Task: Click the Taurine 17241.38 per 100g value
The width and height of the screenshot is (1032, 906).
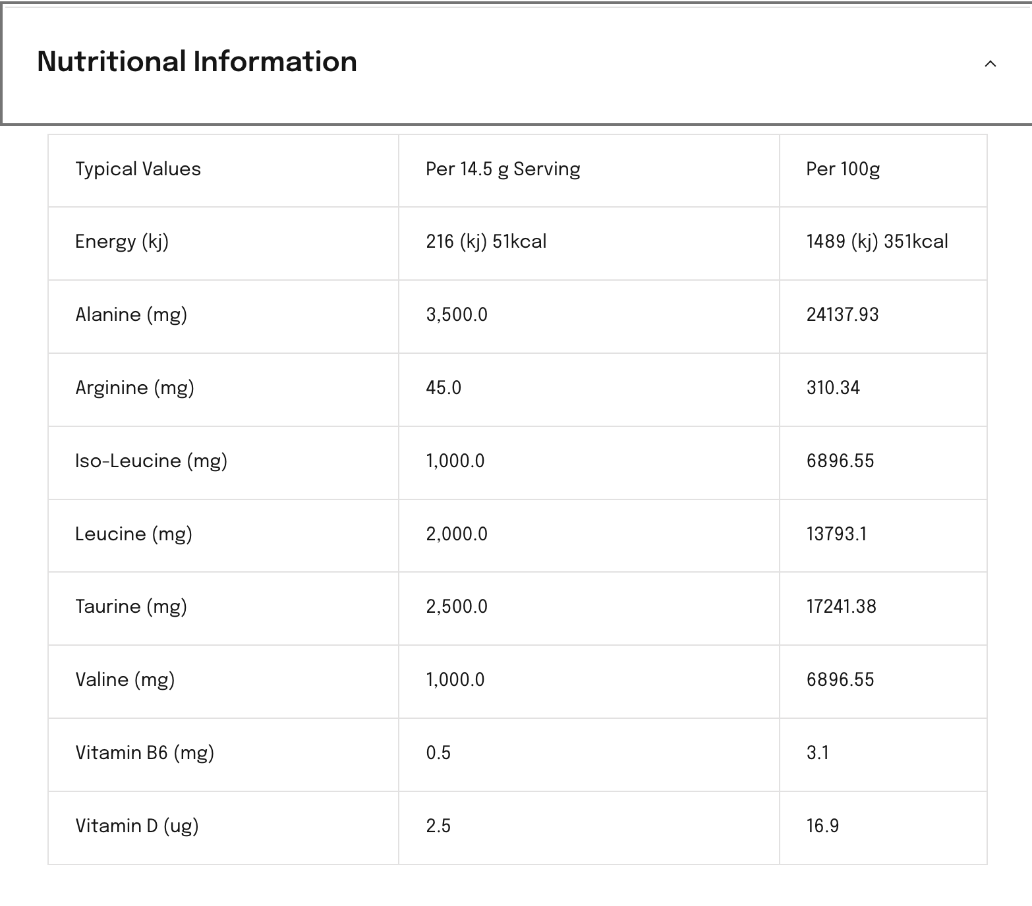Action: [x=841, y=607]
